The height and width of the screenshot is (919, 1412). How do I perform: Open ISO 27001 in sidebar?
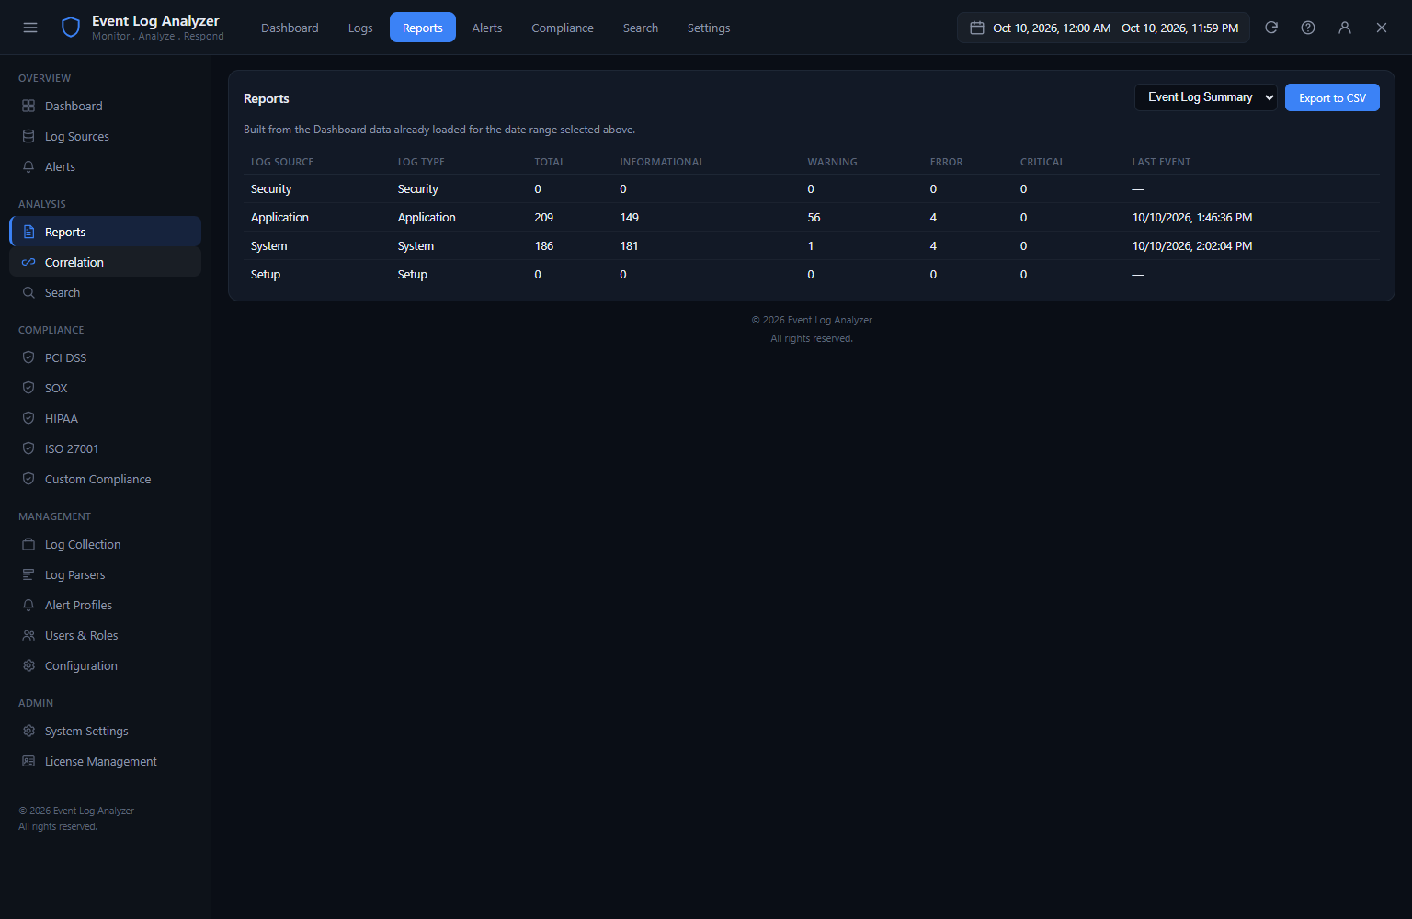pyautogui.click(x=105, y=448)
